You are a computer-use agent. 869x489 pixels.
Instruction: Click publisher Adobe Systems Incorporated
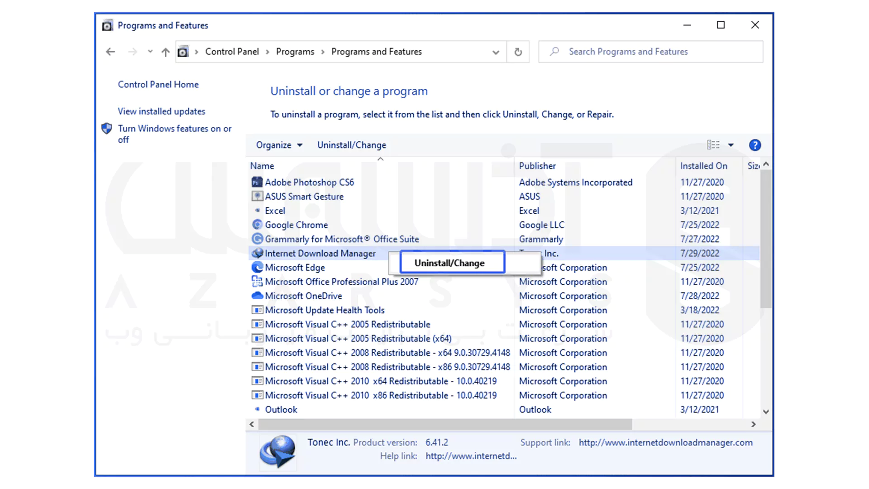[x=575, y=182]
